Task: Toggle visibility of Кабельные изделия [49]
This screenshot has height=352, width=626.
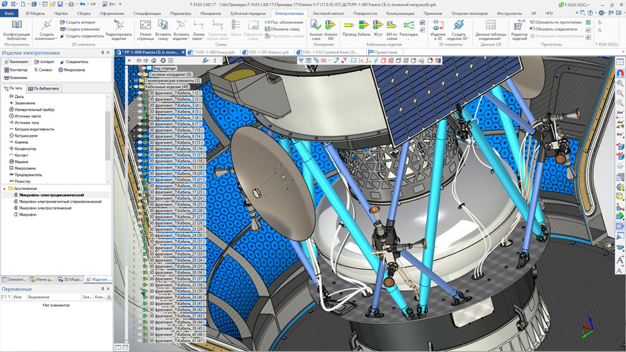Action: (136, 86)
